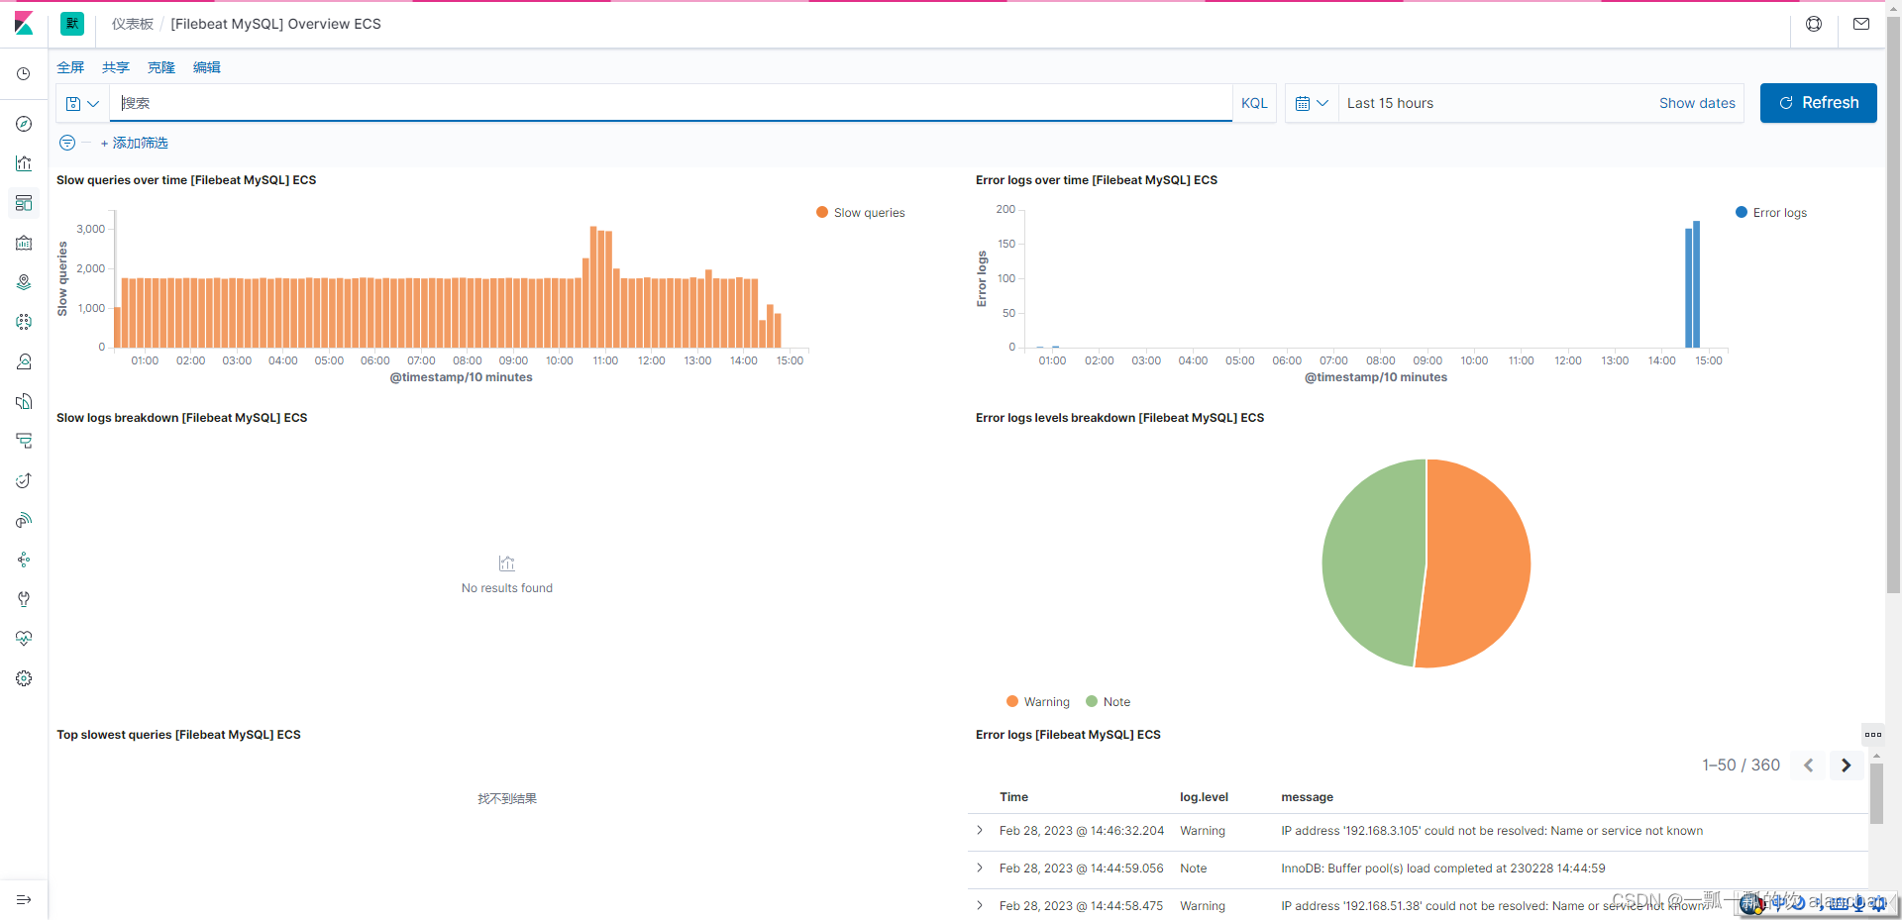
Task: Click log.level column header
Action: (x=1204, y=797)
